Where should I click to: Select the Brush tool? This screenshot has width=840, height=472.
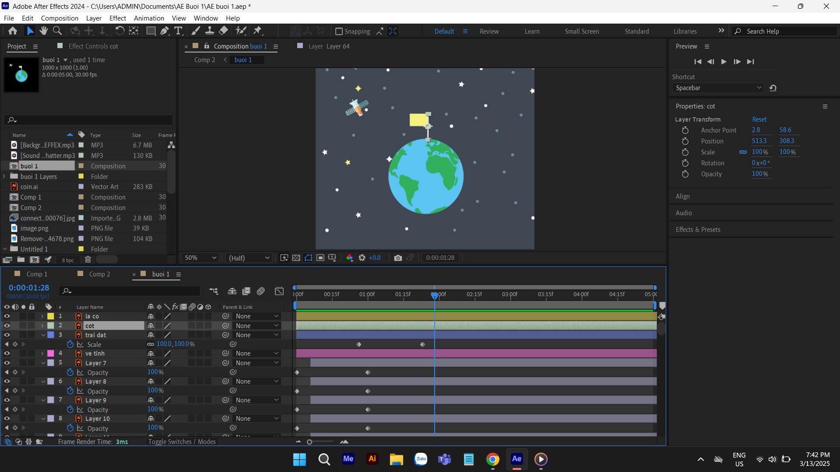(x=196, y=31)
